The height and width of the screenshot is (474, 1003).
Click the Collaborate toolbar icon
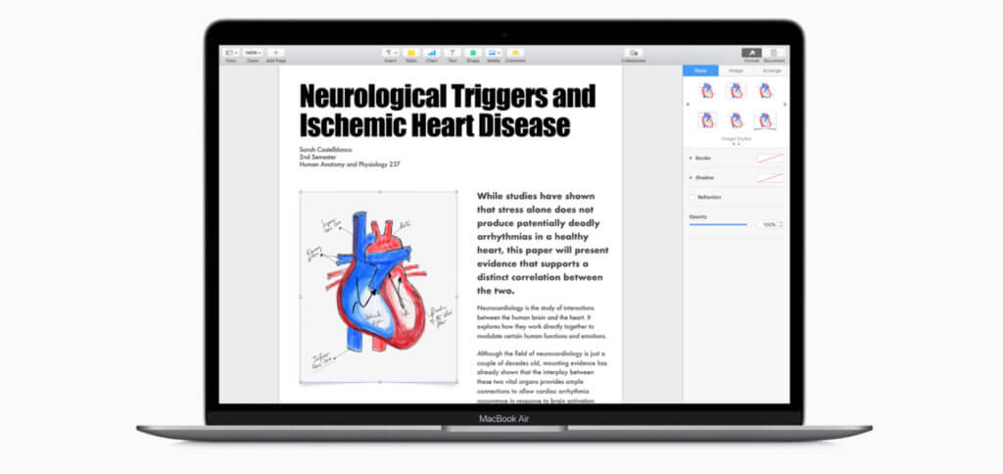point(634,53)
